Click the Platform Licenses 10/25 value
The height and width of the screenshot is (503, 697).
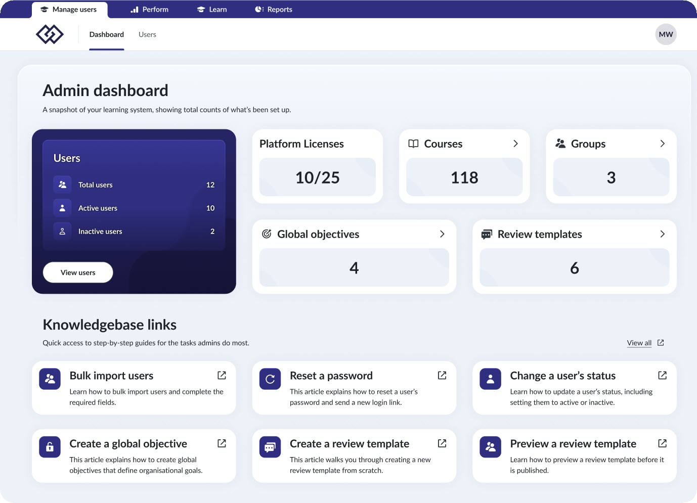(x=318, y=177)
